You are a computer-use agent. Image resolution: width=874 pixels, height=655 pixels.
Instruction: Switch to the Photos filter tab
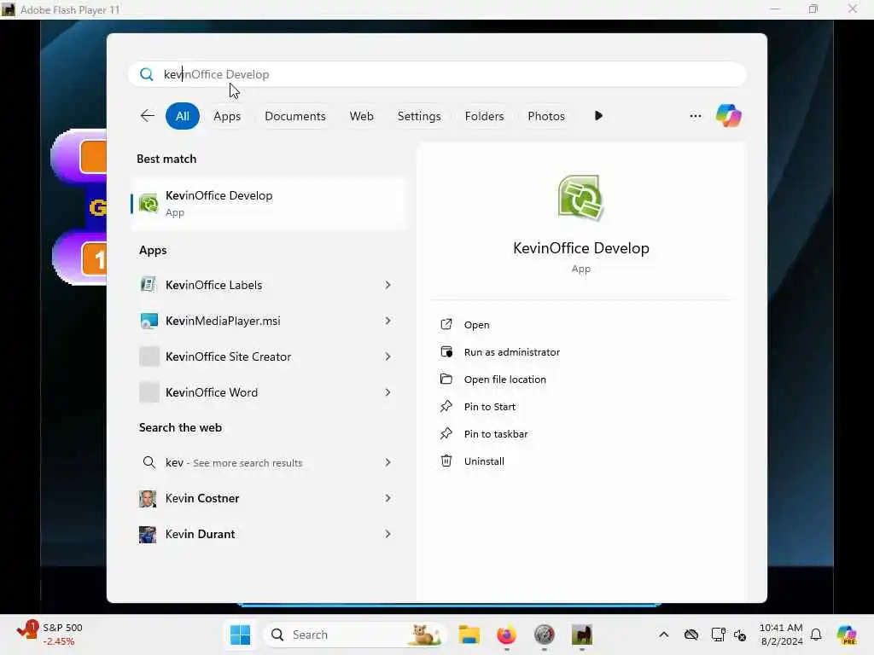point(546,116)
